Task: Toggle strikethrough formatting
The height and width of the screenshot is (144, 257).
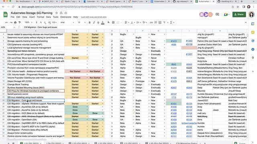Action: (x=98, y=22)
